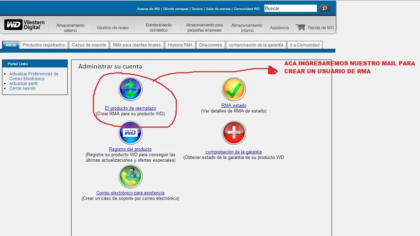Click the Administrar su cuenta heading
This screenshot has width=420, height=236.
click(110, 66)
